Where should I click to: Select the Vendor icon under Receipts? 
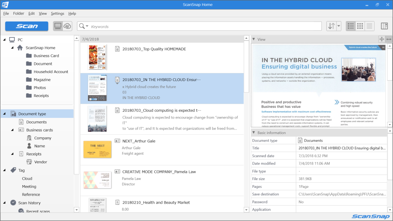pos(29,162)
